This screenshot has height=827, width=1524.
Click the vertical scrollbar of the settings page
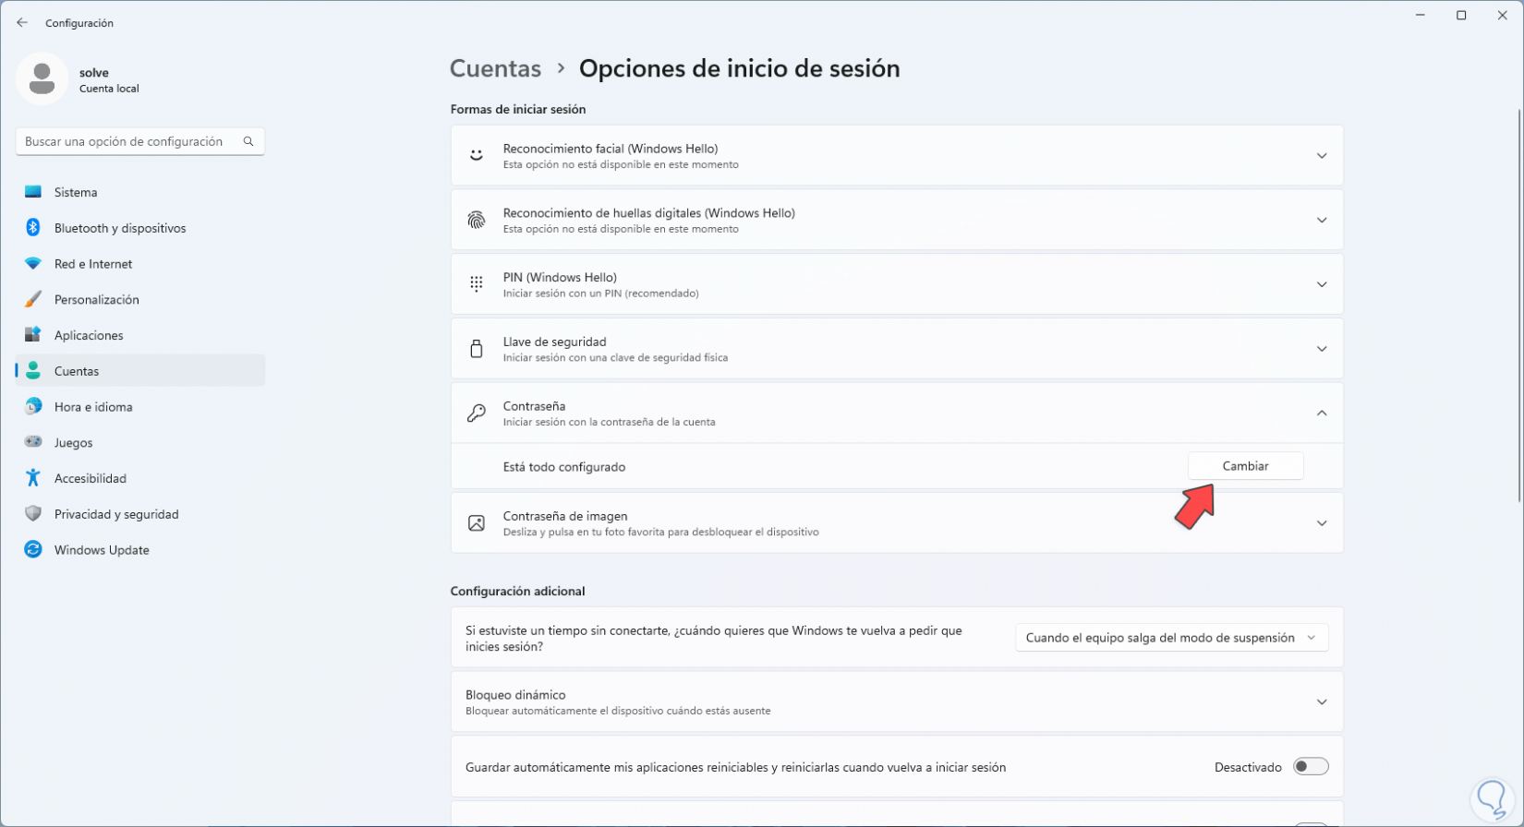[1518, 305]
